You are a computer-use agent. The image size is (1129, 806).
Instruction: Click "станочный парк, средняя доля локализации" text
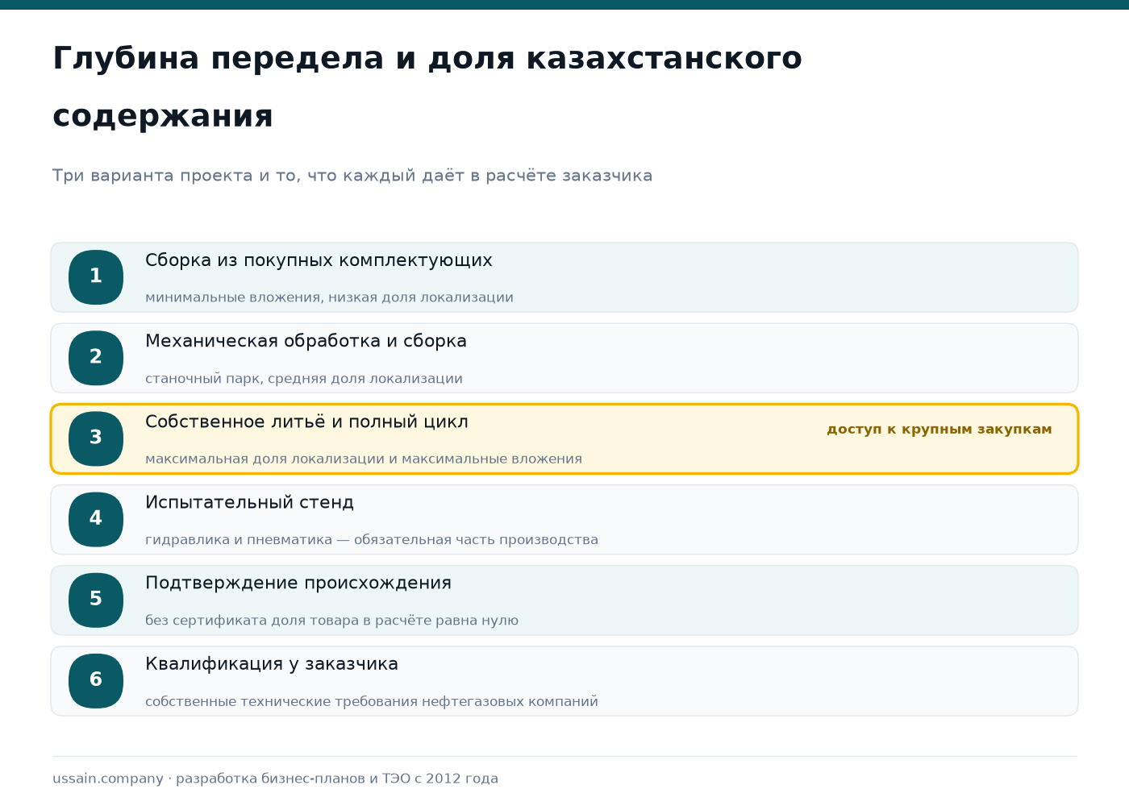coord(304,379)
